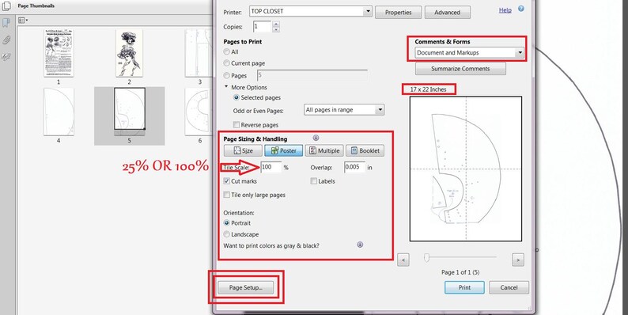Click the print preview image

coord(466,169)
